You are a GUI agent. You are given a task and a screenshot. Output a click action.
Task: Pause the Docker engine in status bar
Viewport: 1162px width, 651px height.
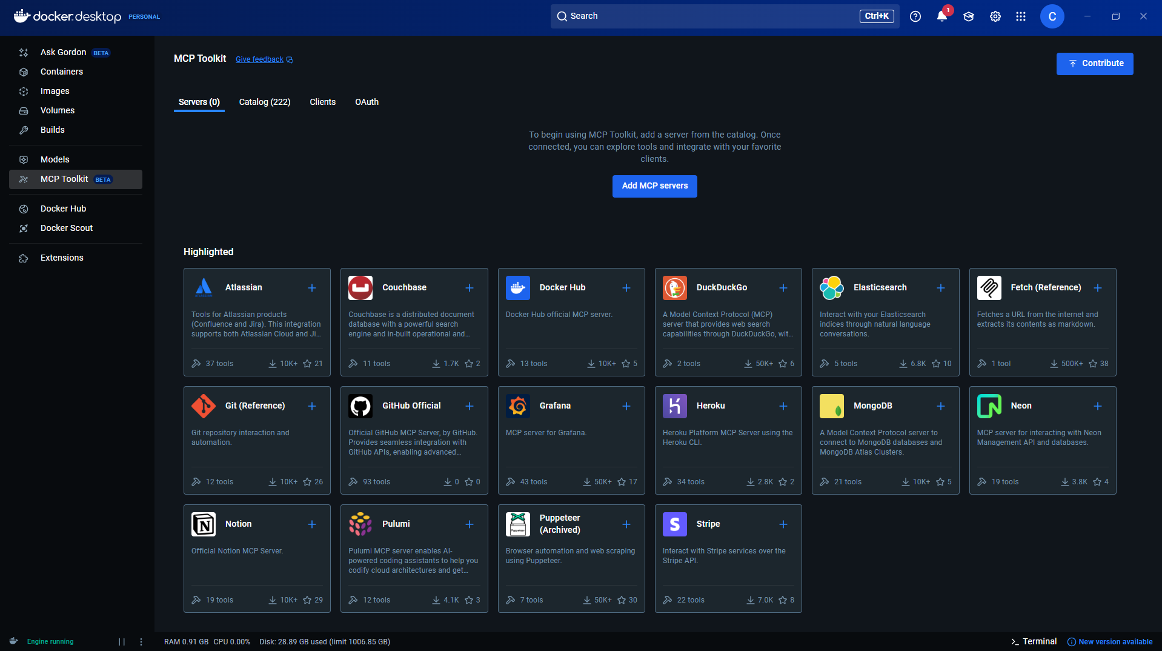coord(122,642)
